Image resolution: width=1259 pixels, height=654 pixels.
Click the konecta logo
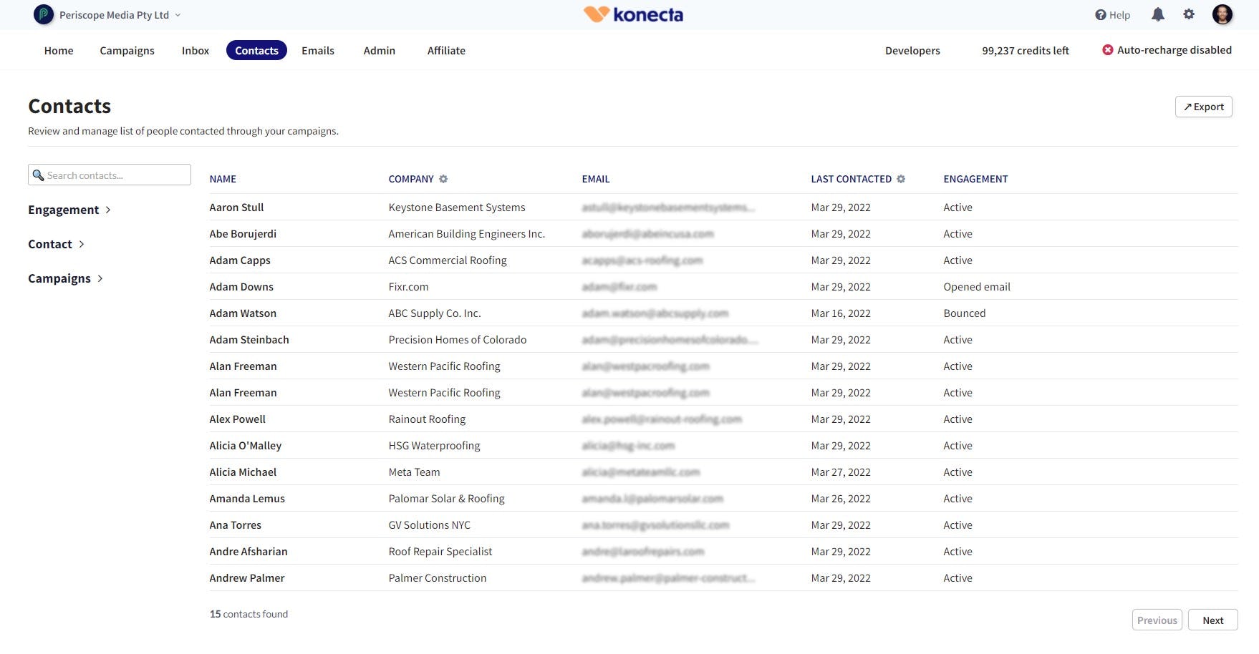click(633, 14)
